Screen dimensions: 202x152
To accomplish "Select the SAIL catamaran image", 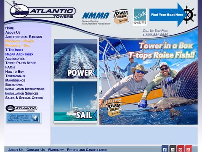I will tap(75, 101).
